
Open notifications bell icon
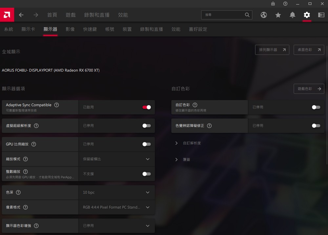[x=293, y=15]
